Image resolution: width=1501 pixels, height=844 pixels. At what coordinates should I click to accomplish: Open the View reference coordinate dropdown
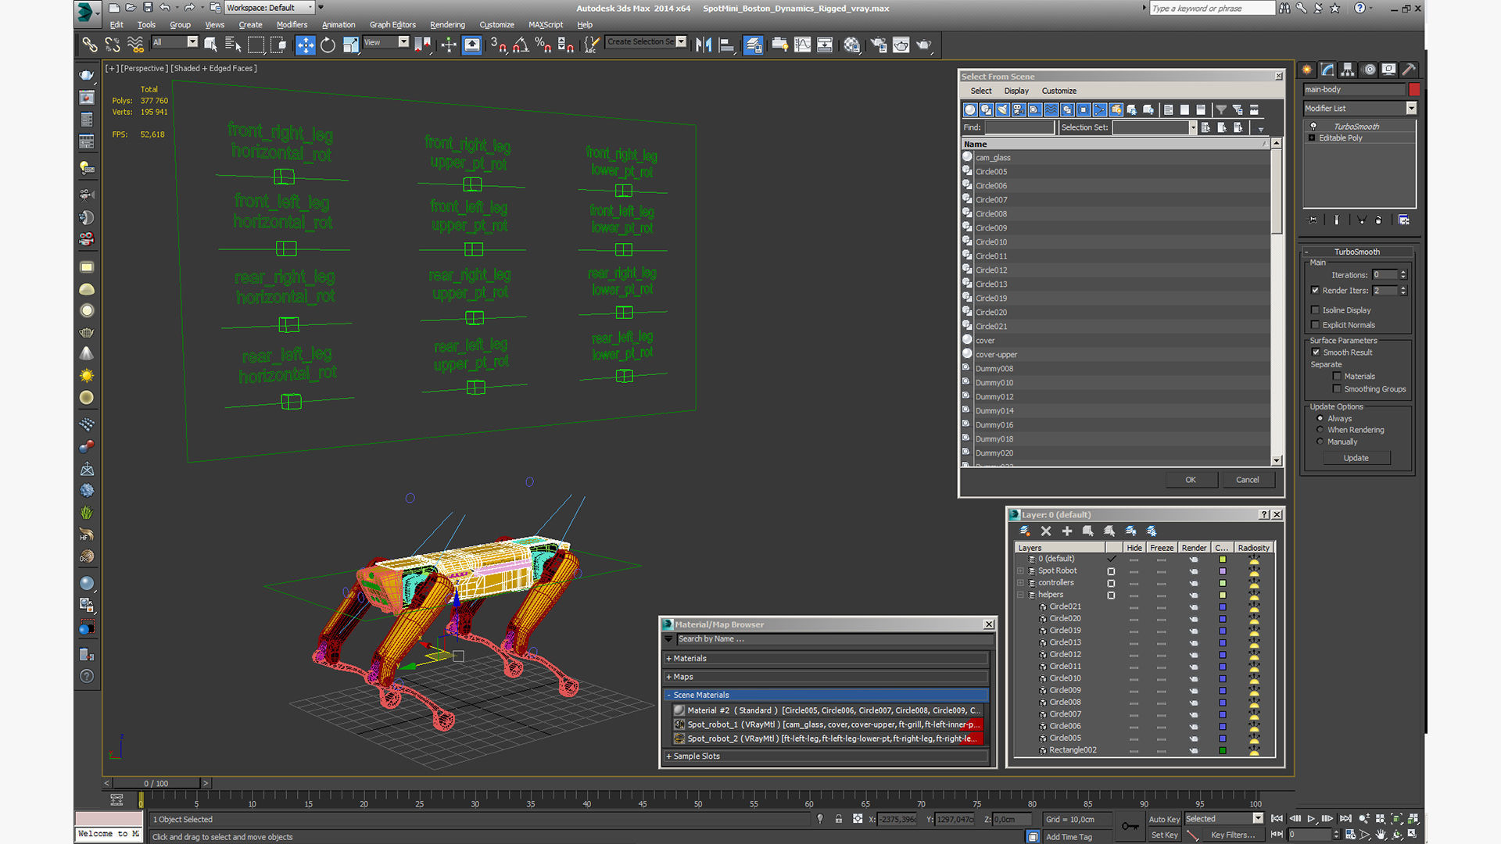tap(403, 41)
